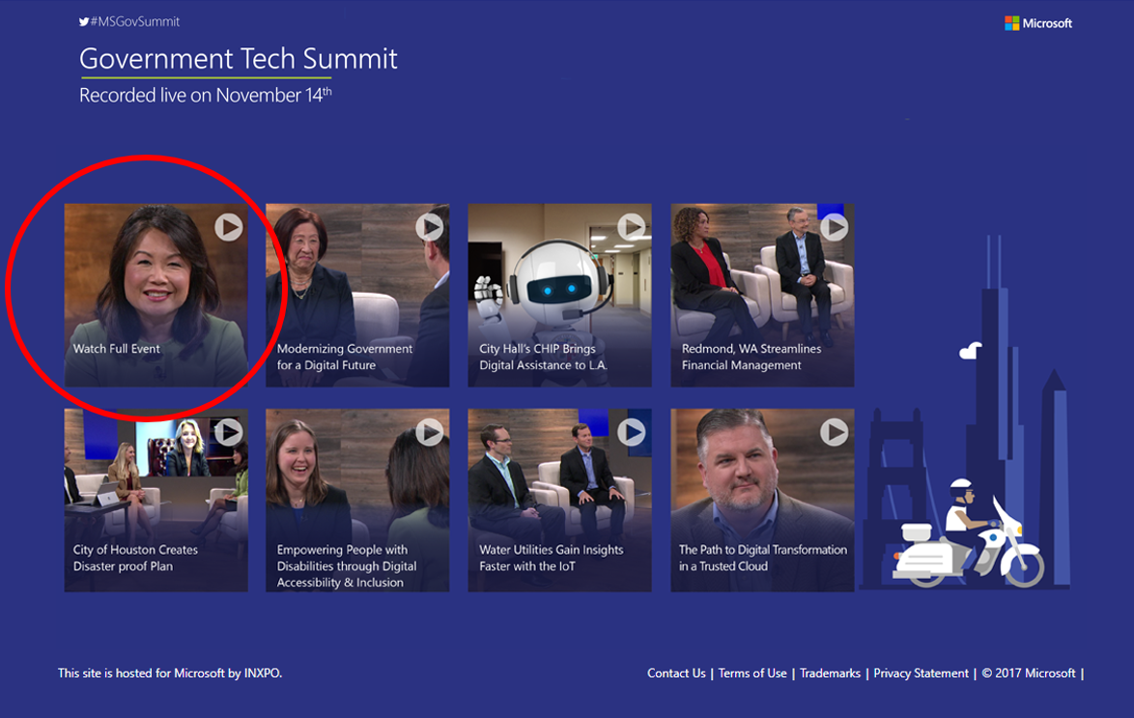1134x718 pixels.
Task: Go to the Trademarks page link
Action: 830,674
